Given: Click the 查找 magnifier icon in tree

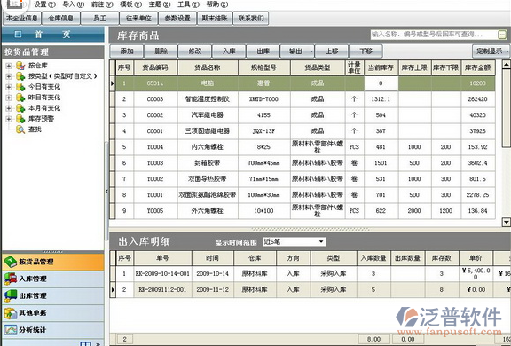Looking at the screenshot, I should click(x=20, y=130).
